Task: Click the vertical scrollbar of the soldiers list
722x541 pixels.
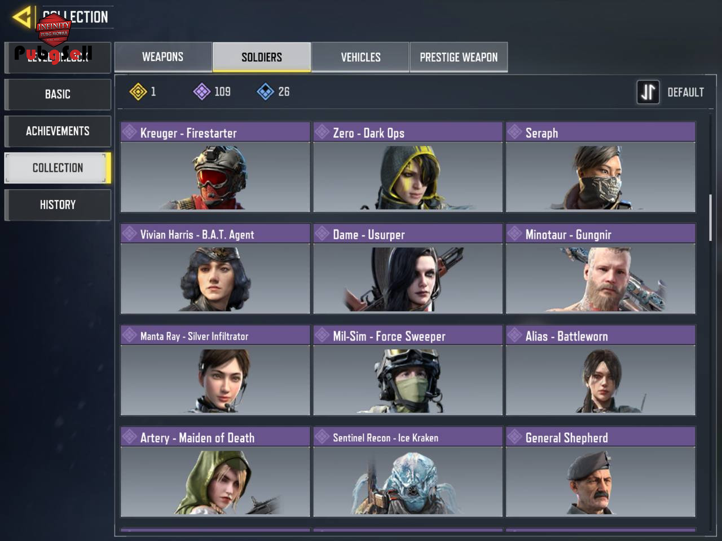Action: point(710,218)
